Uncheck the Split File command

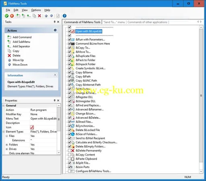[70, 163]
